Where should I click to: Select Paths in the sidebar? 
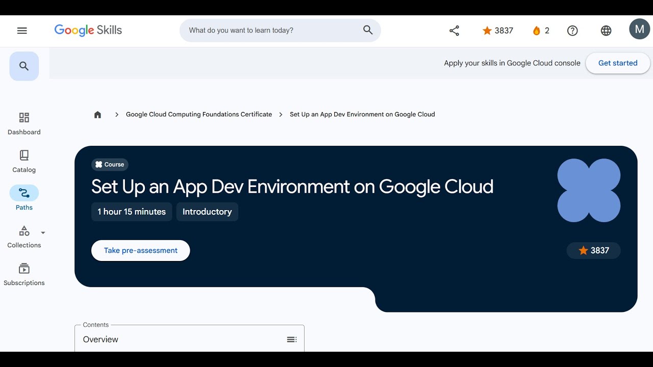tap(24, 198)
